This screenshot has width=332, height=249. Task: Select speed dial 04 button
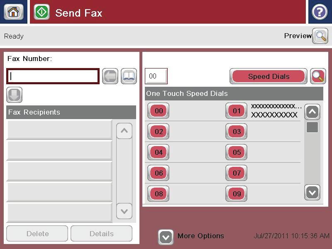159,152
